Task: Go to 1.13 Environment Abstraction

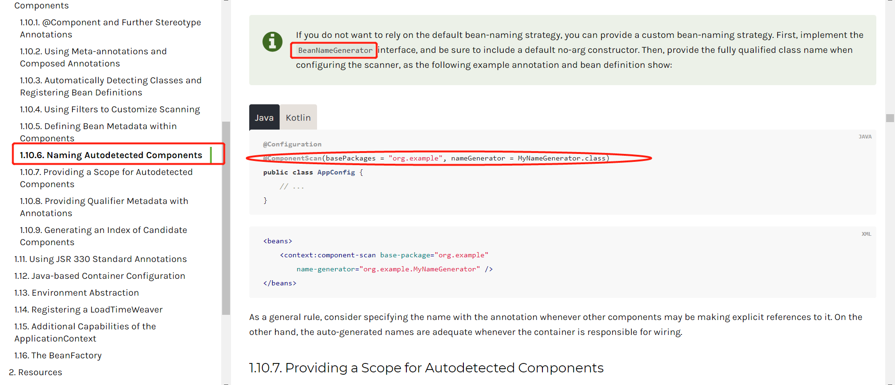Action: tap(77, 293)
